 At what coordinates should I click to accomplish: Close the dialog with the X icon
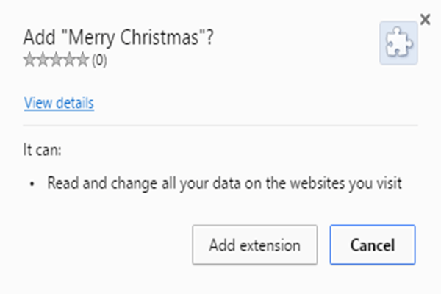(x=425, y=18)
